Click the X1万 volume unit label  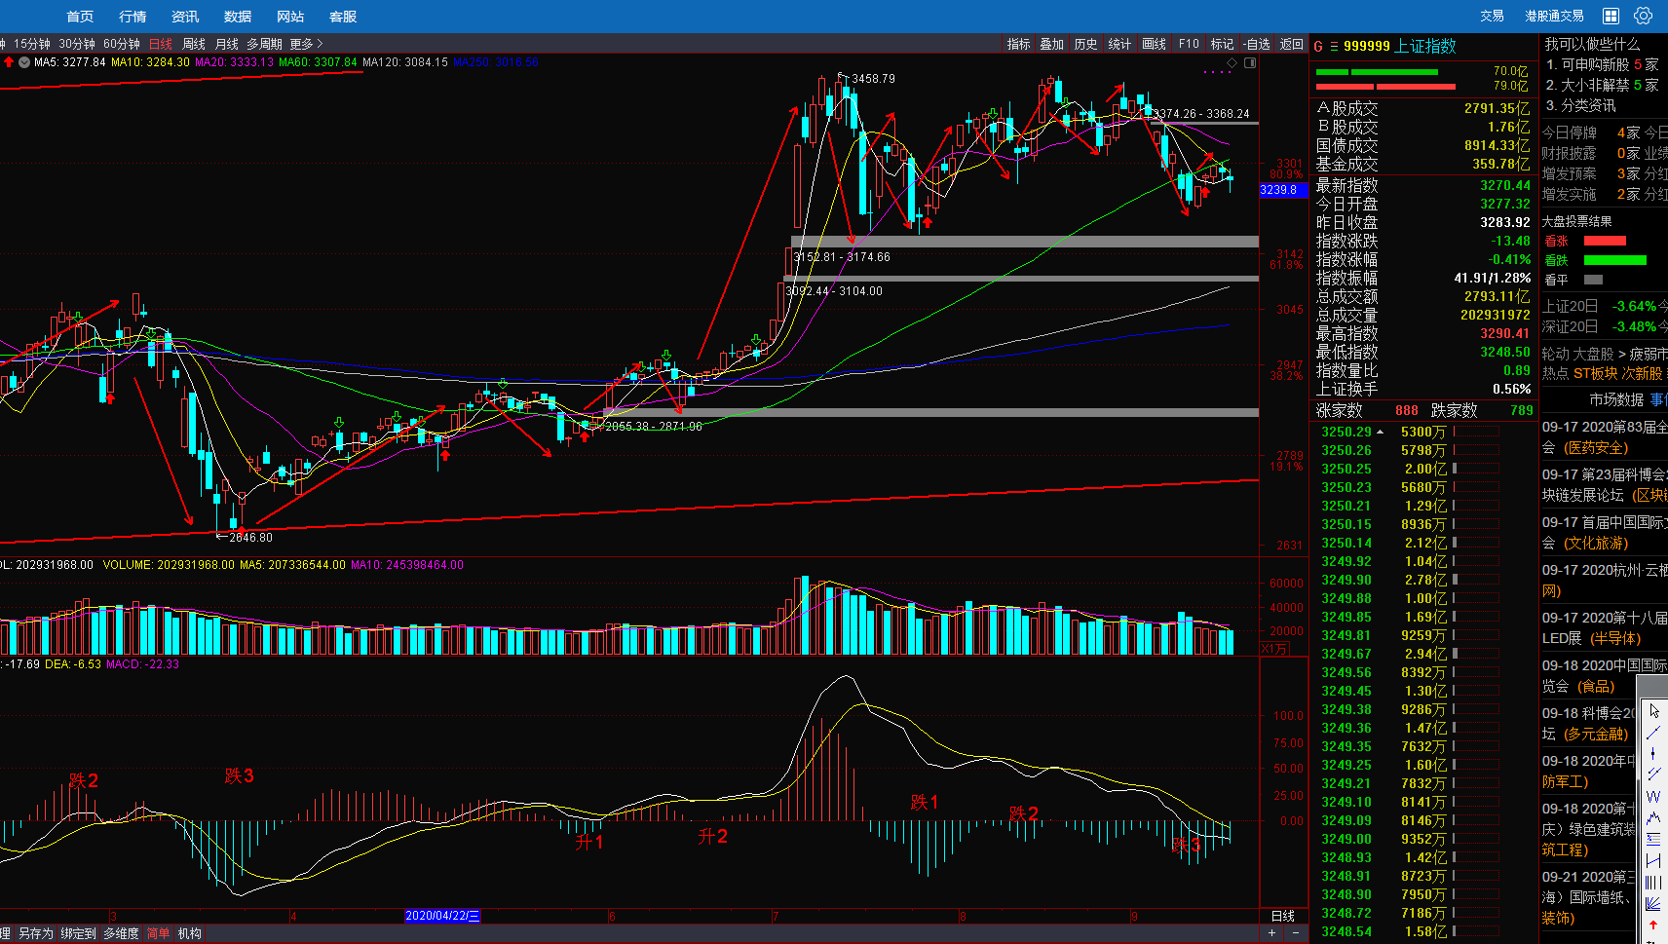coord(1274,648)
